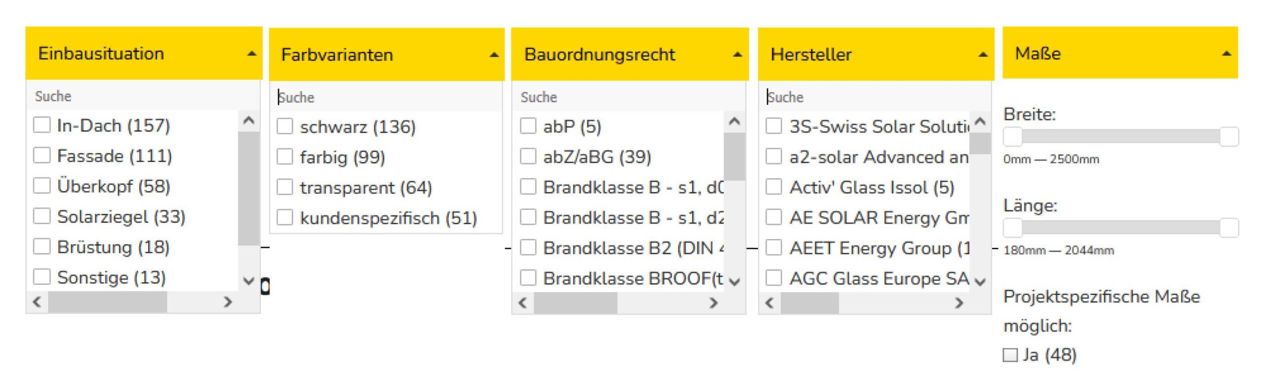Tick the Ja (48) projektspezifische Maße checkbox

(1010, 355)
